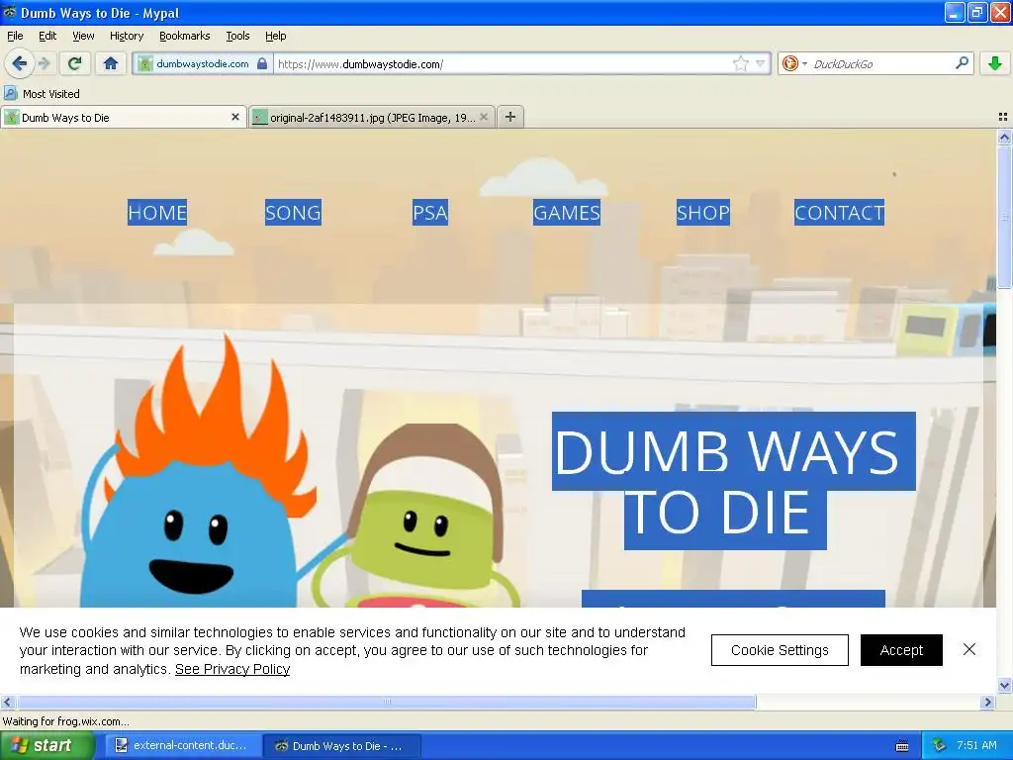Open the CONTACT nav link
Screen dimensions: 1013x760
point(839,212)
